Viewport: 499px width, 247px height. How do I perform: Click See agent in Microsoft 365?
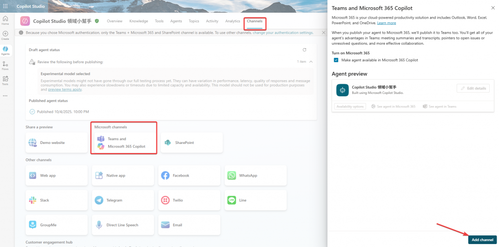(393, 106)
